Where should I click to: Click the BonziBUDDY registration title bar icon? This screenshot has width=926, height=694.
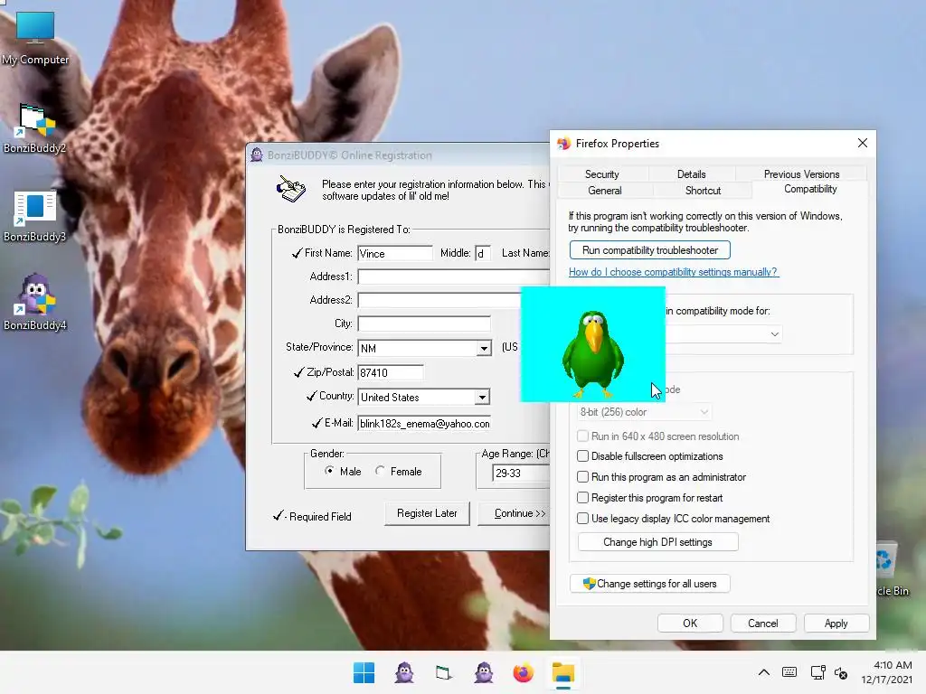coord(256,155)
